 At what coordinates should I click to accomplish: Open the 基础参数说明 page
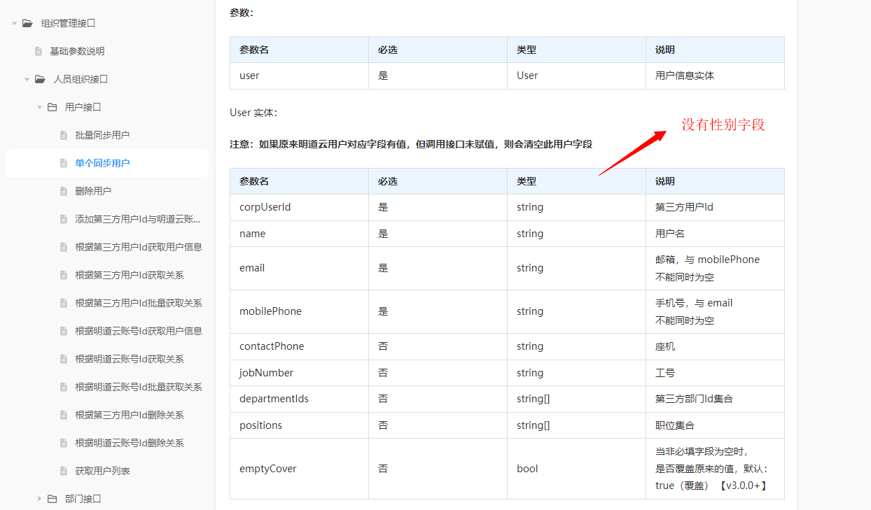[77, 51]
